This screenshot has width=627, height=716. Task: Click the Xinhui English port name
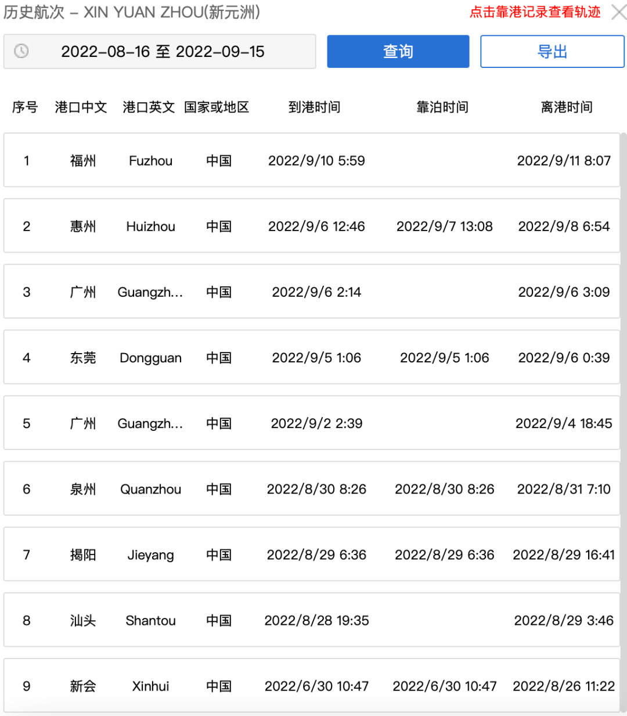click(x=150, y=686)
